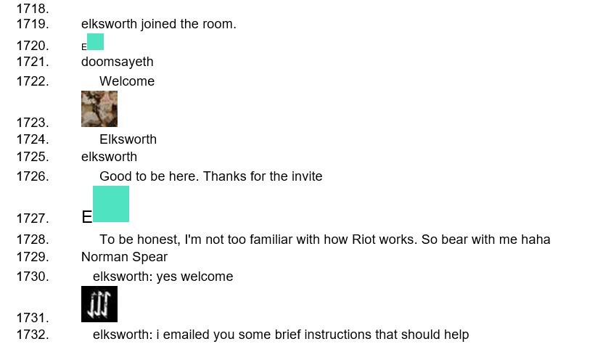Click the empty line numbered 1718
595x352 pixels.
[33, 9]
